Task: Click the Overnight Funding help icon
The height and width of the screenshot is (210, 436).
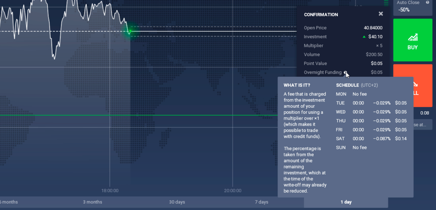Action: pos(345,72)
